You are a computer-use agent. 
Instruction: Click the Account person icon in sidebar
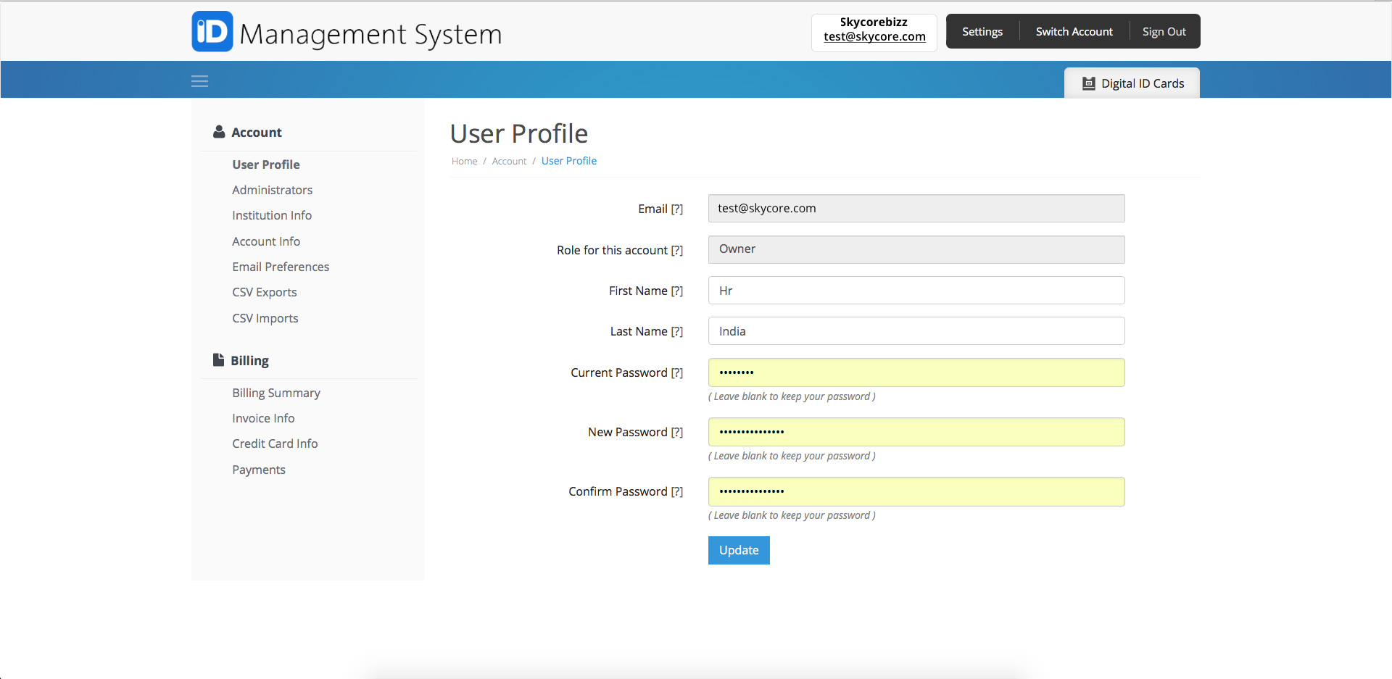pos(219,132)
